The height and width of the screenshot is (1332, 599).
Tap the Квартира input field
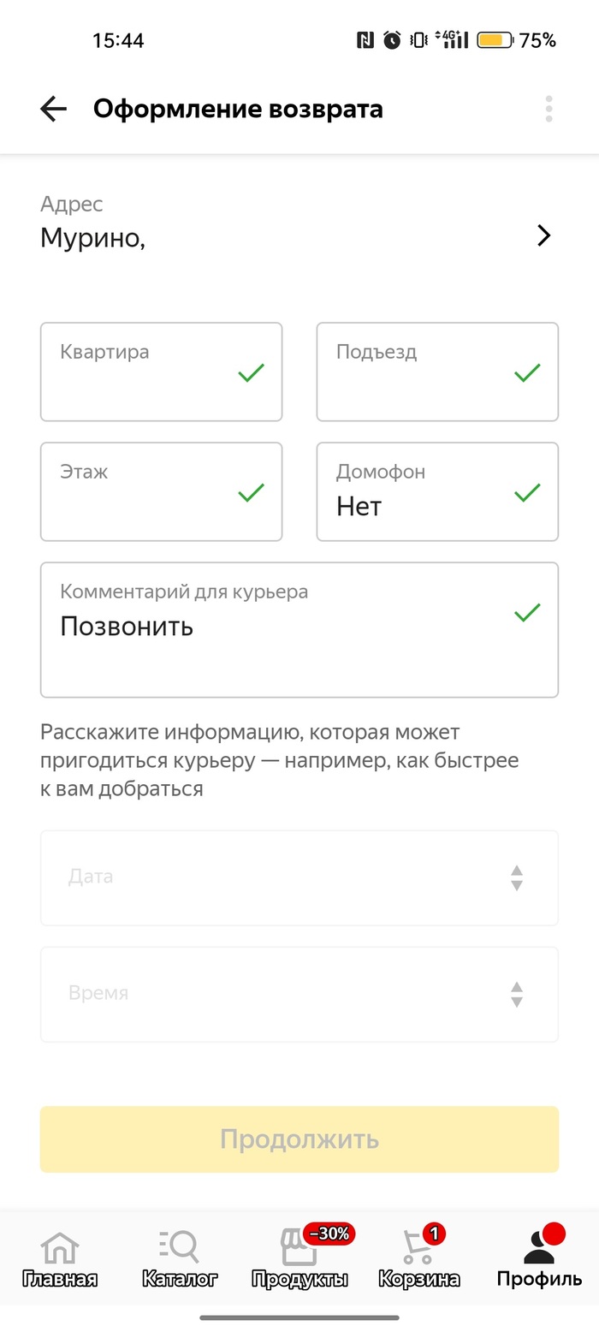[x=161, y=372]
